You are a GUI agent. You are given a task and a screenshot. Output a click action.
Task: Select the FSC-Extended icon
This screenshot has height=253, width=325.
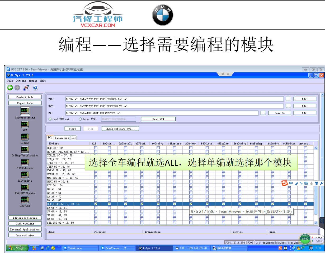tap(25, 162)
